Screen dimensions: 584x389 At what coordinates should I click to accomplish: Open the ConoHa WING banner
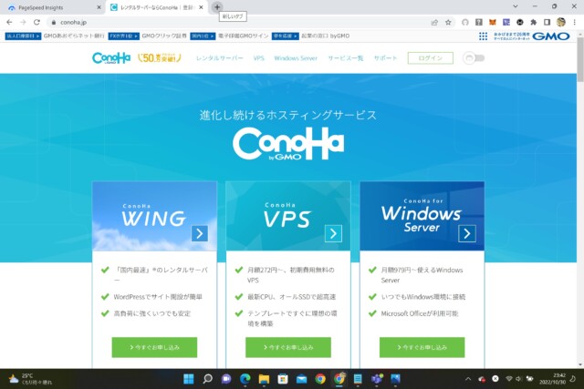(154, 216)
